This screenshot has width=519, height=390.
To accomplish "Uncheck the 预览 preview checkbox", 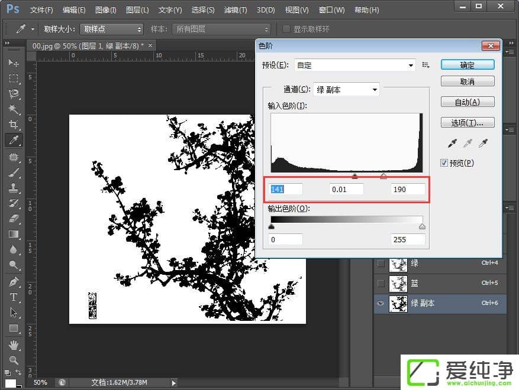I will 444,163.
